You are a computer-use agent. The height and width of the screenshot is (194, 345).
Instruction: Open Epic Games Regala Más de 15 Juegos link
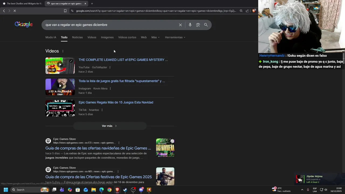[x=116, y=102]
